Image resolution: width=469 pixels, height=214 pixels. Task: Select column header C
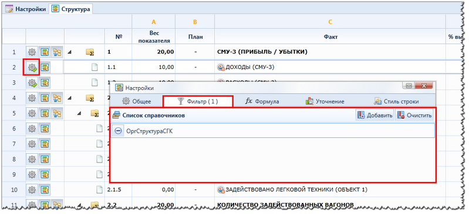point(330,22)
